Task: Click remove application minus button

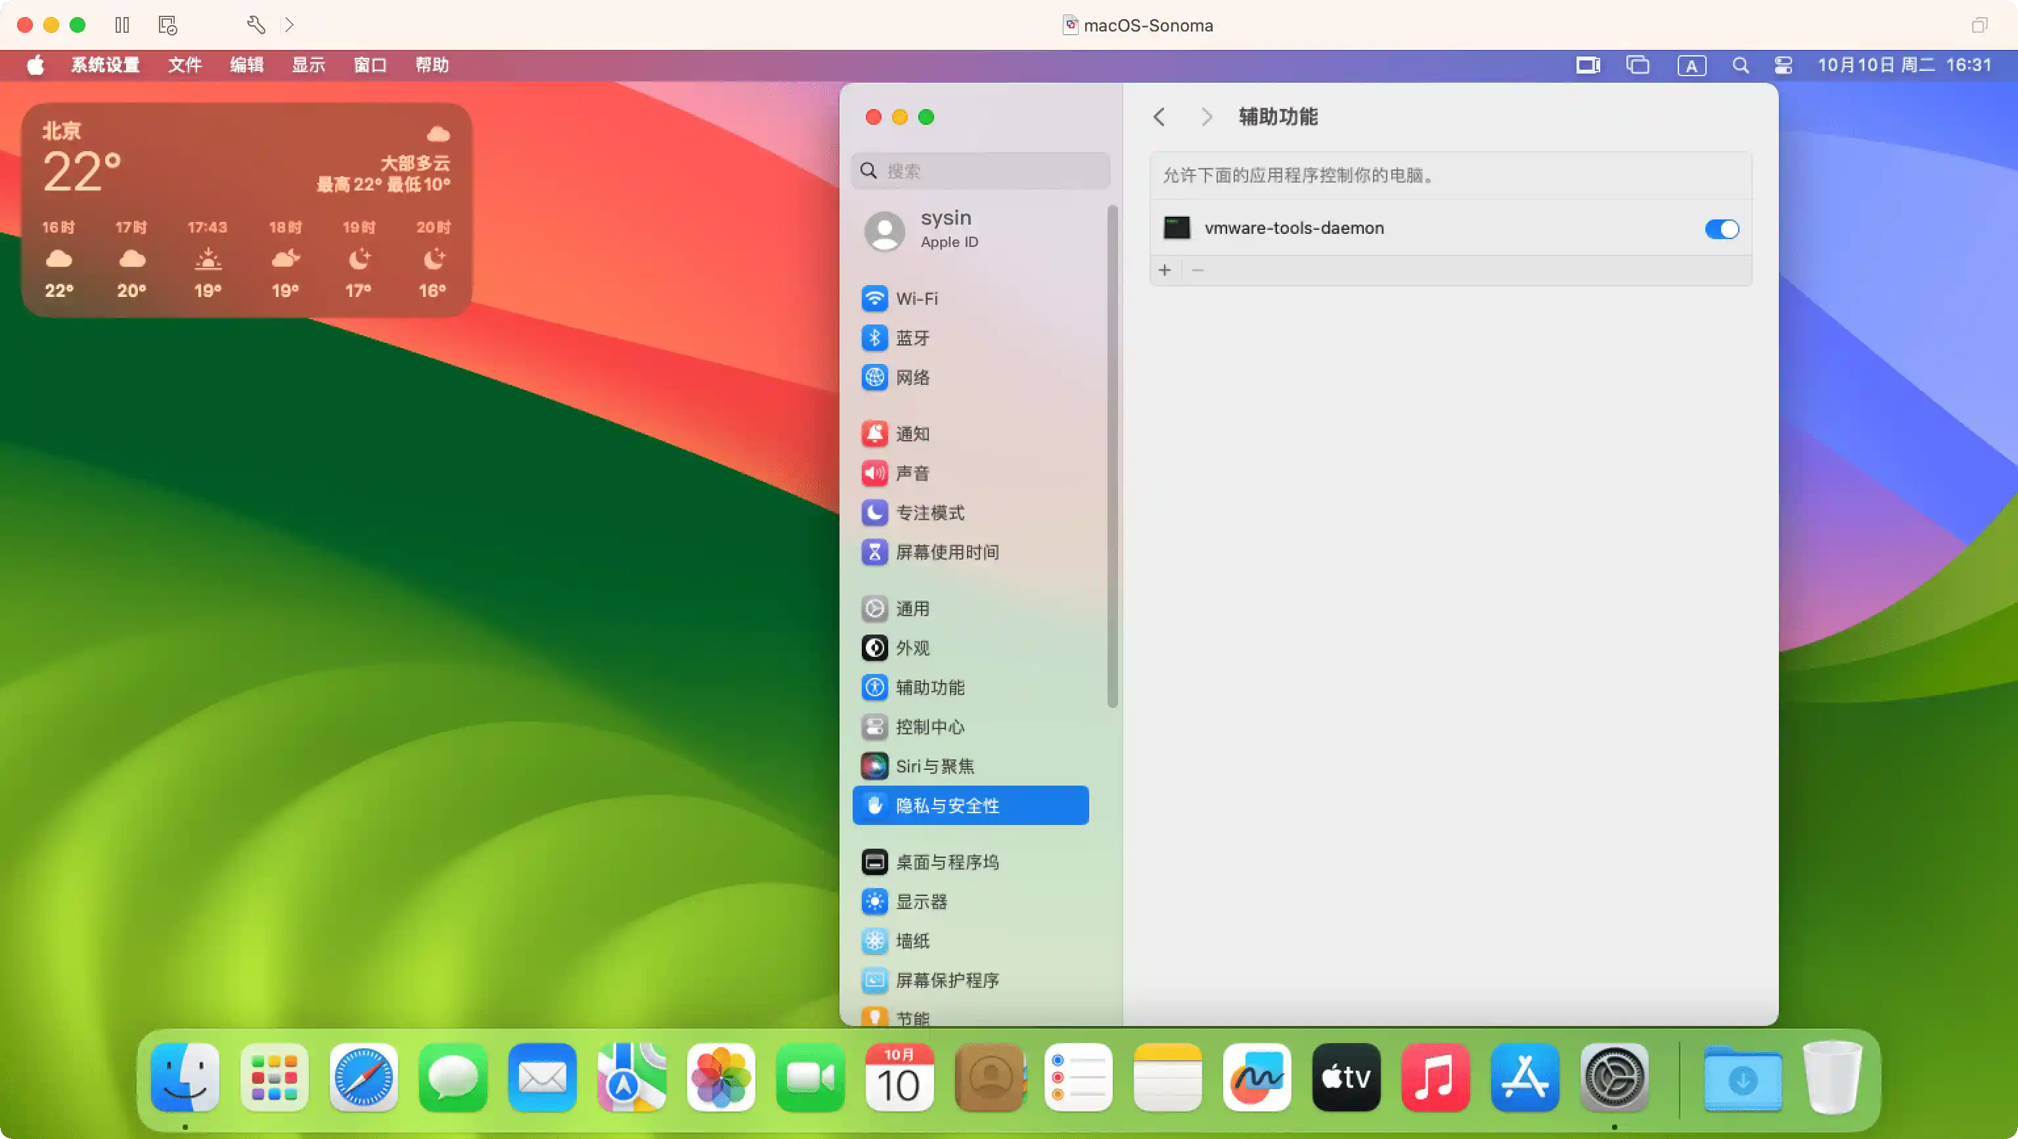Action: [1198, 269]
